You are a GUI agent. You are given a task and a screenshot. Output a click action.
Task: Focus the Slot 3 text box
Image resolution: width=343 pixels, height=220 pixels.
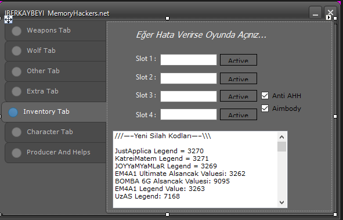pos(189,96)
